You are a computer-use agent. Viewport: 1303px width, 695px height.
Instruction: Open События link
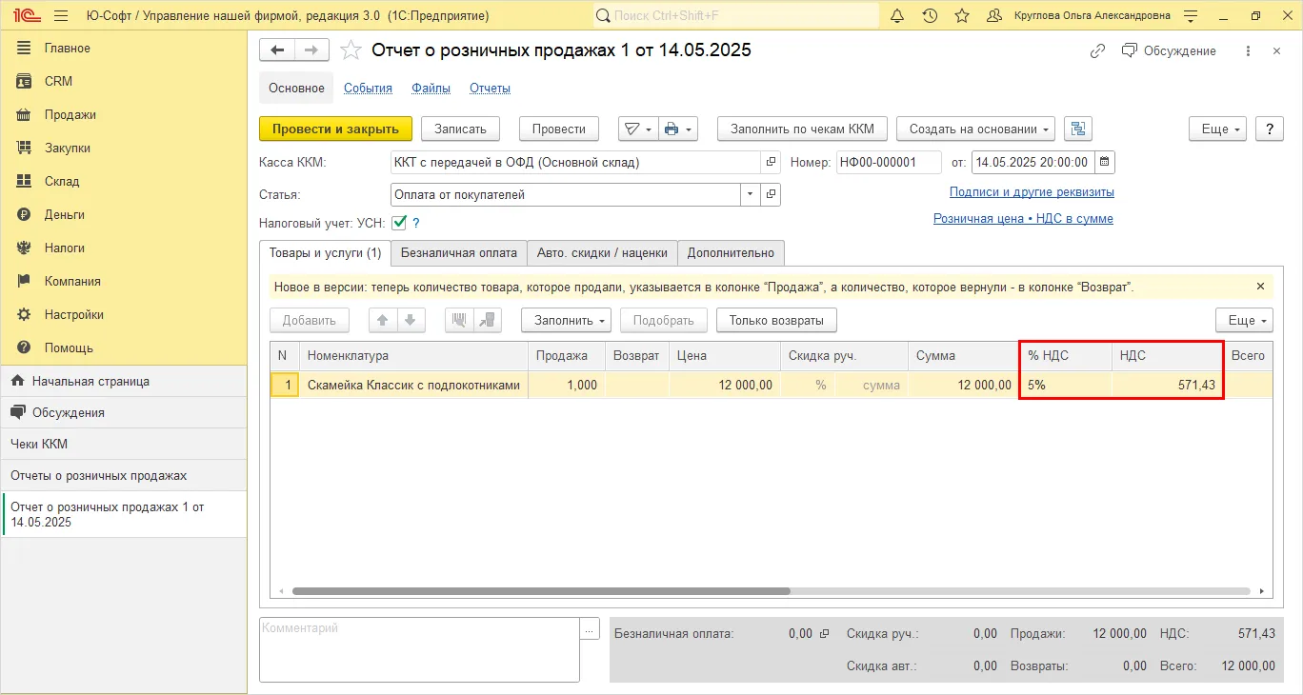coord(368,88)
